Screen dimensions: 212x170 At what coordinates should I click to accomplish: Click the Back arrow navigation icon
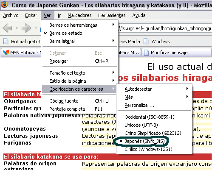pyautogui.click(x=7, y=28)
